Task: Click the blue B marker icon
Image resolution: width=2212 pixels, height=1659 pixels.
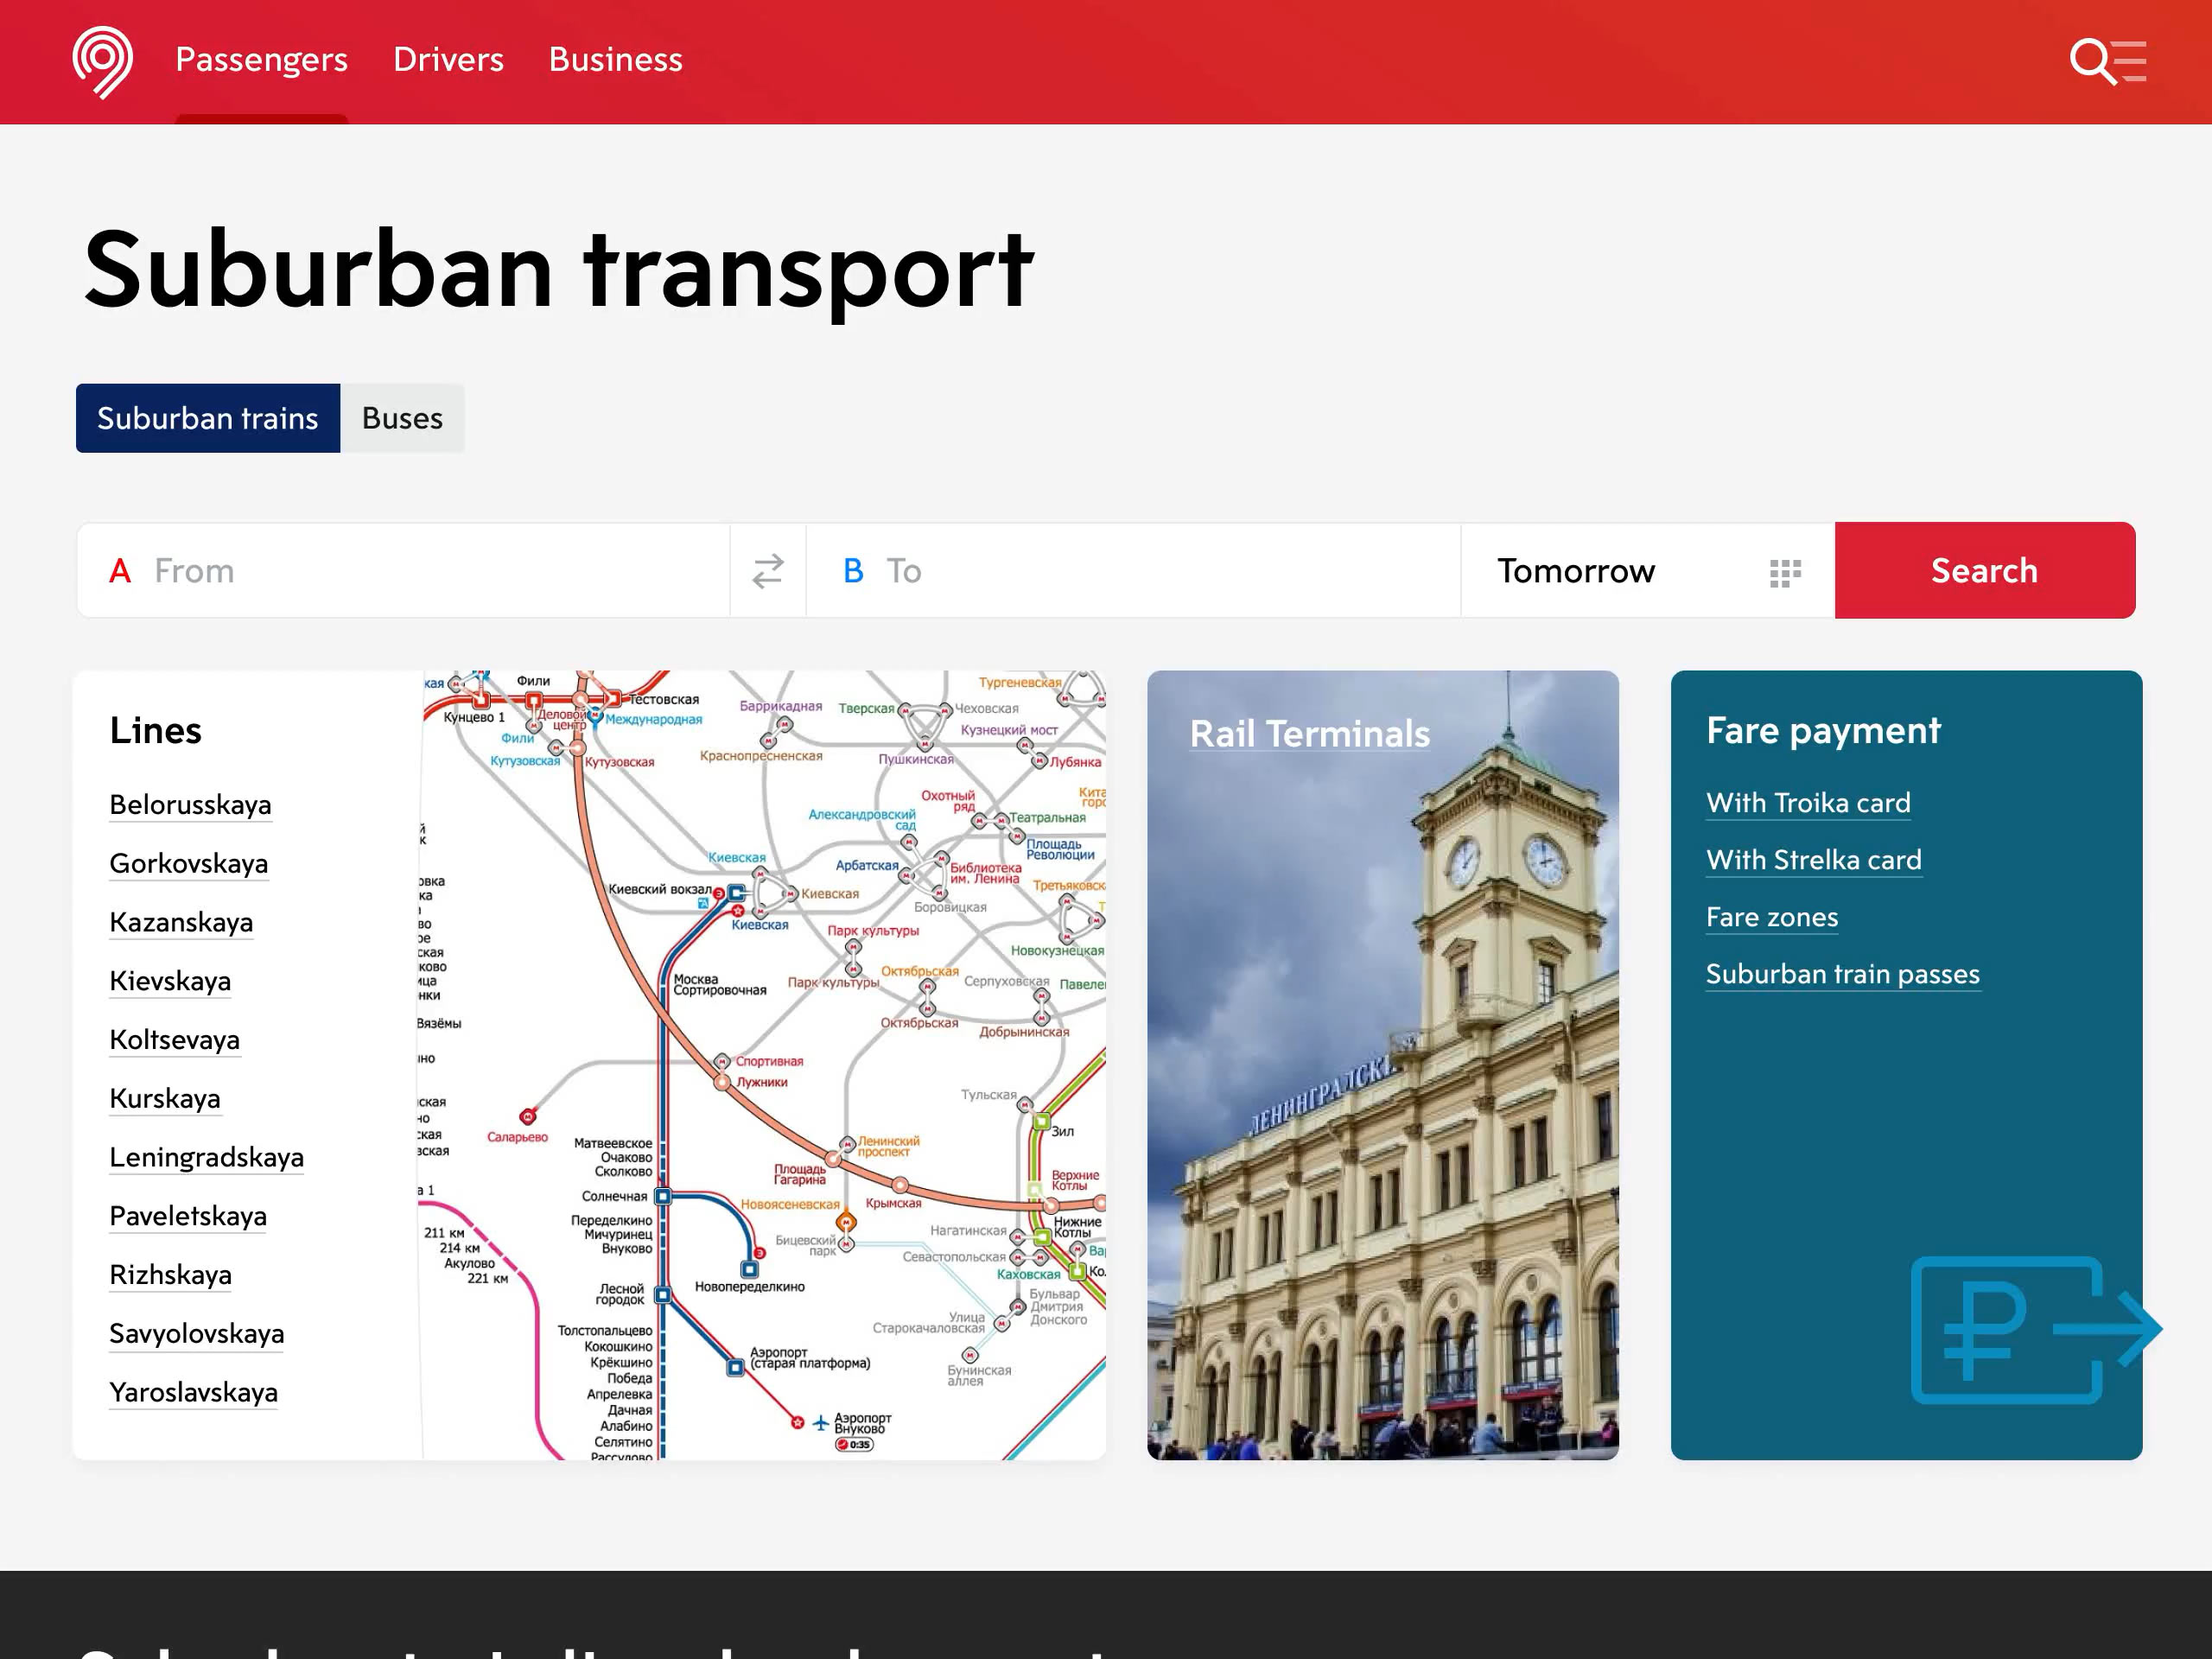Action: point(853,571)
